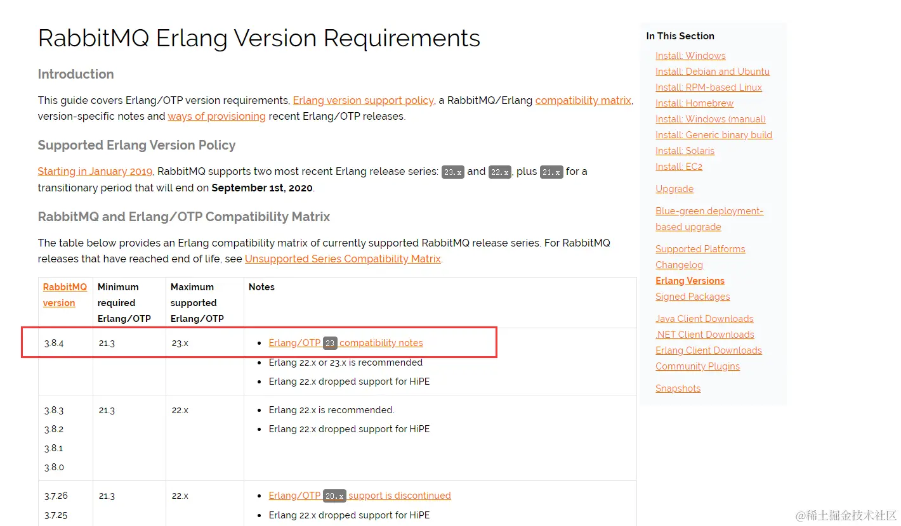Open Install: RPM-based Linux page
901x526 pixels.
tap(709, 87)
